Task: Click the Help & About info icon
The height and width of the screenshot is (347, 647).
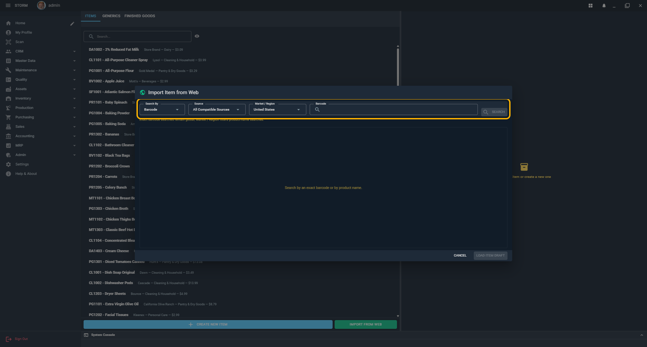Action: click(8, 174)
